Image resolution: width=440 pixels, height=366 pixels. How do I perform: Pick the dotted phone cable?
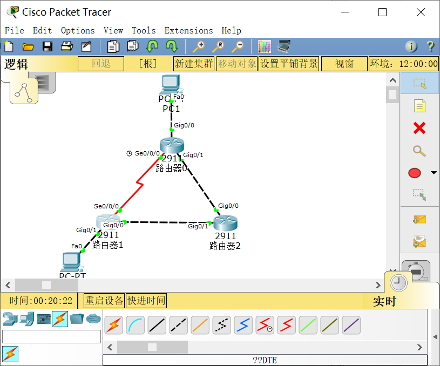click(x=222, y=326)
